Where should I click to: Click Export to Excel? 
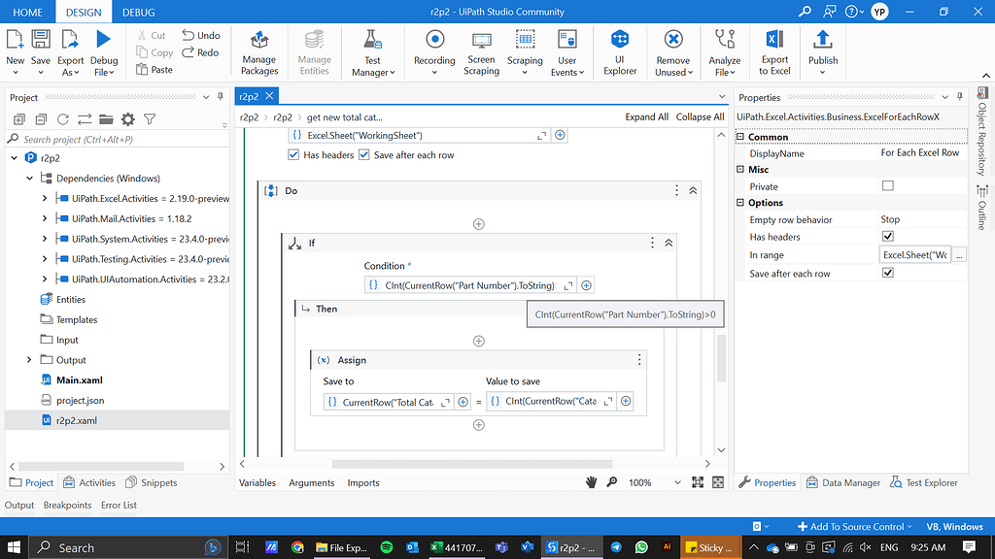774,53
